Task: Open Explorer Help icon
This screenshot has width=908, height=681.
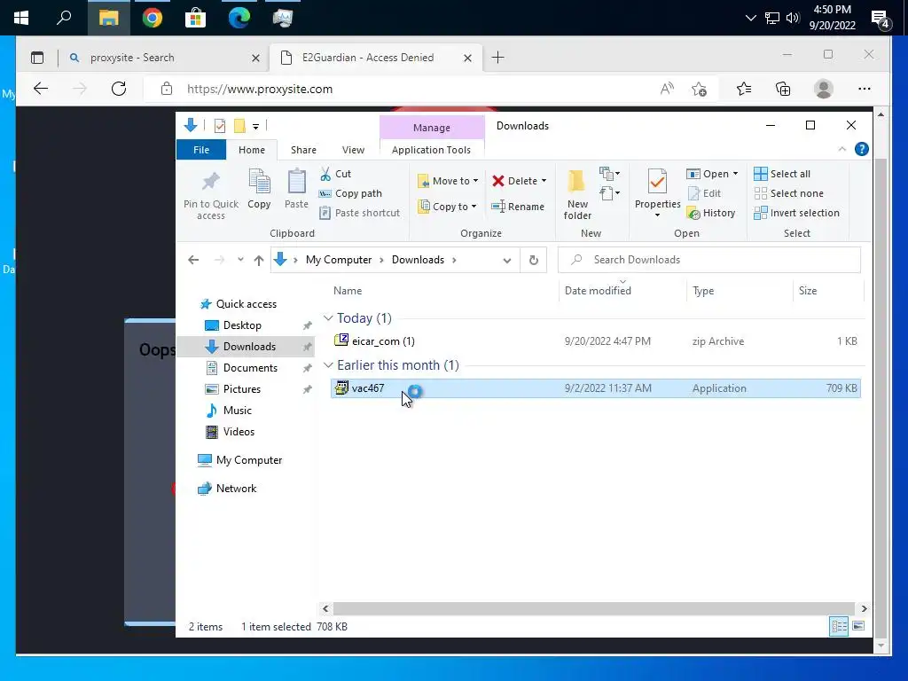Action: point(862,149)
